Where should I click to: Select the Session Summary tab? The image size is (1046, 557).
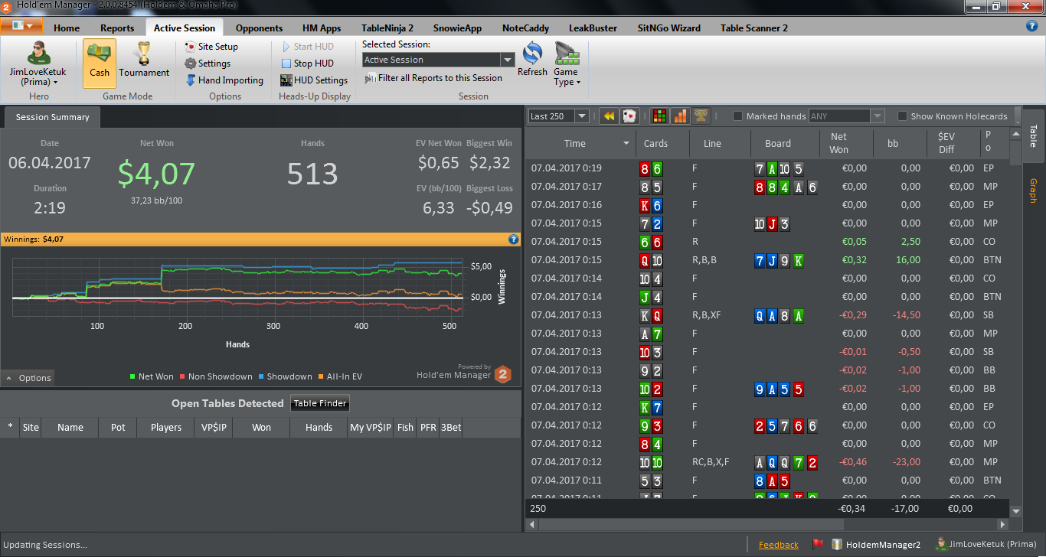click(x=52, y=117)
